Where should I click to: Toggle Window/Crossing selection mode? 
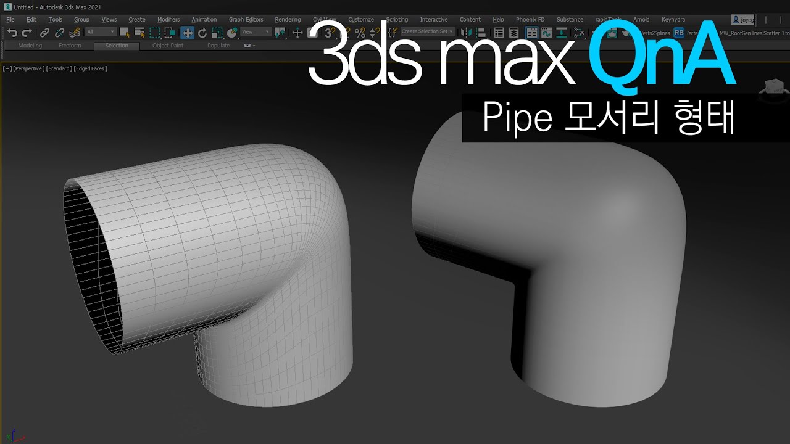coord(170,33)
